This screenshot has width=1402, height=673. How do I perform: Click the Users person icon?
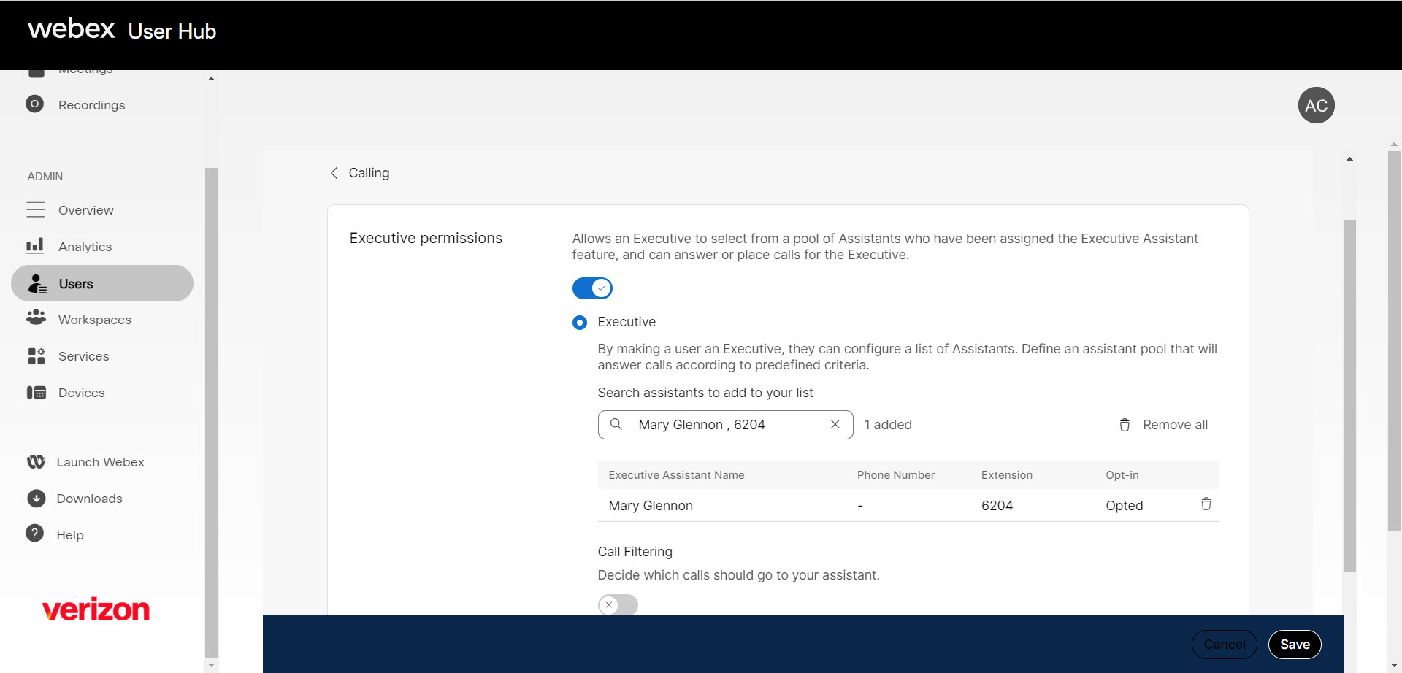click(37, 284)
